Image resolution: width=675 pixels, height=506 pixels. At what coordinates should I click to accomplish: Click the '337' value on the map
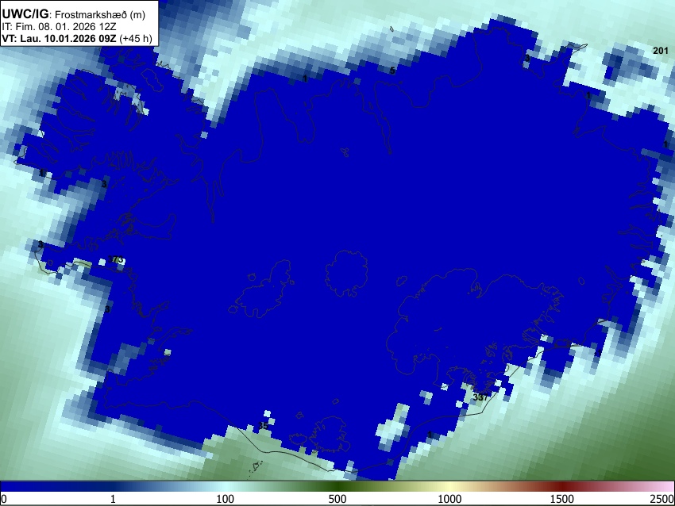[480, 397]
